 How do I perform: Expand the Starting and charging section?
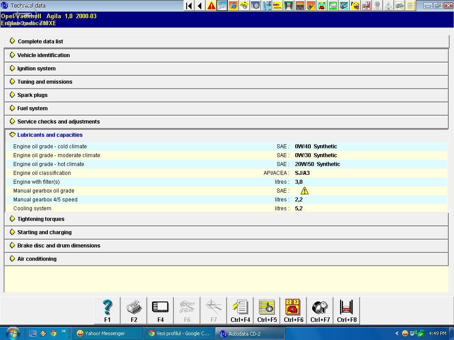click(227, 232)
